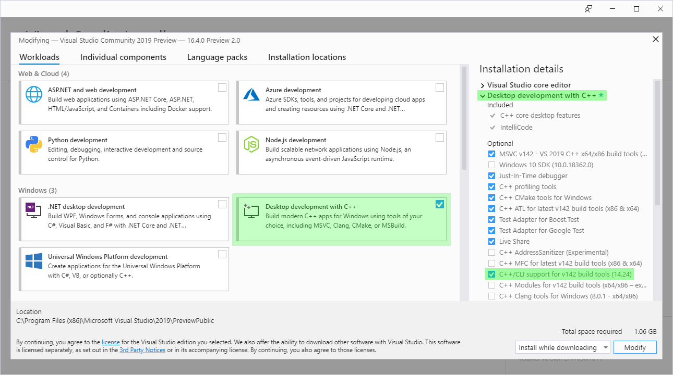Uncheck the Desktop development with C++ workload
This screenshot has height=375, width=673.
(440, 204)
